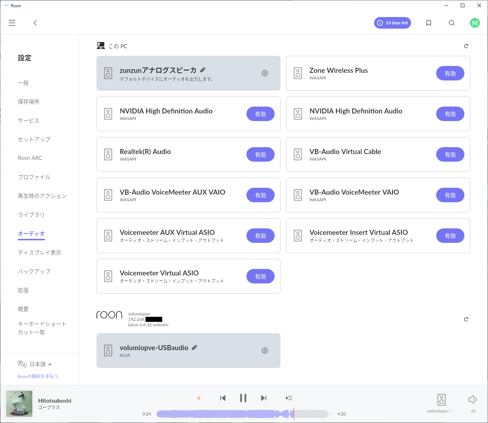This screenshot has width=488, height=423.
Task: Click the Hitotsuboshi track title
Action: (x=55, y=401)
